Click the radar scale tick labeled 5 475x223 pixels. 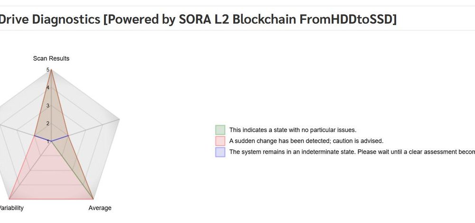click(x=48, y=70)
